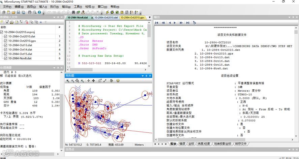Switch to 10-2984-Oct2010.gps editor tab
This screenshot has height=159, width=299.
click(x=132, y=18)
